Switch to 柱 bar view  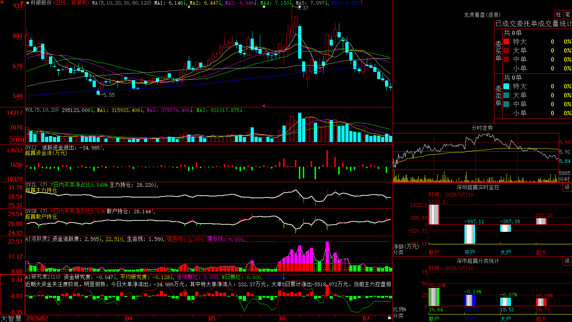pyautogui.click(x=558, y=15)
